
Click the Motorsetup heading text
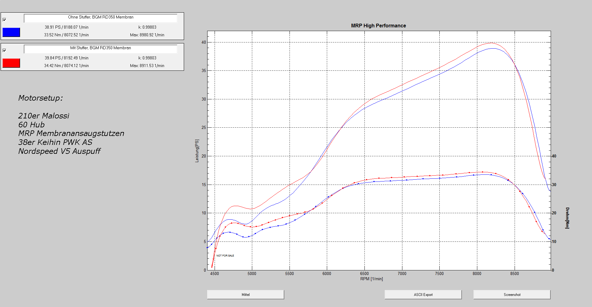point(40,98)
